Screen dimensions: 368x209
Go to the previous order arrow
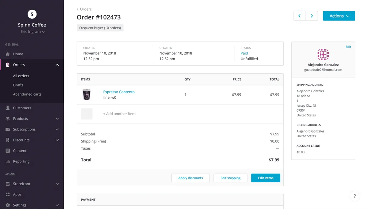[x=300, y=16]
